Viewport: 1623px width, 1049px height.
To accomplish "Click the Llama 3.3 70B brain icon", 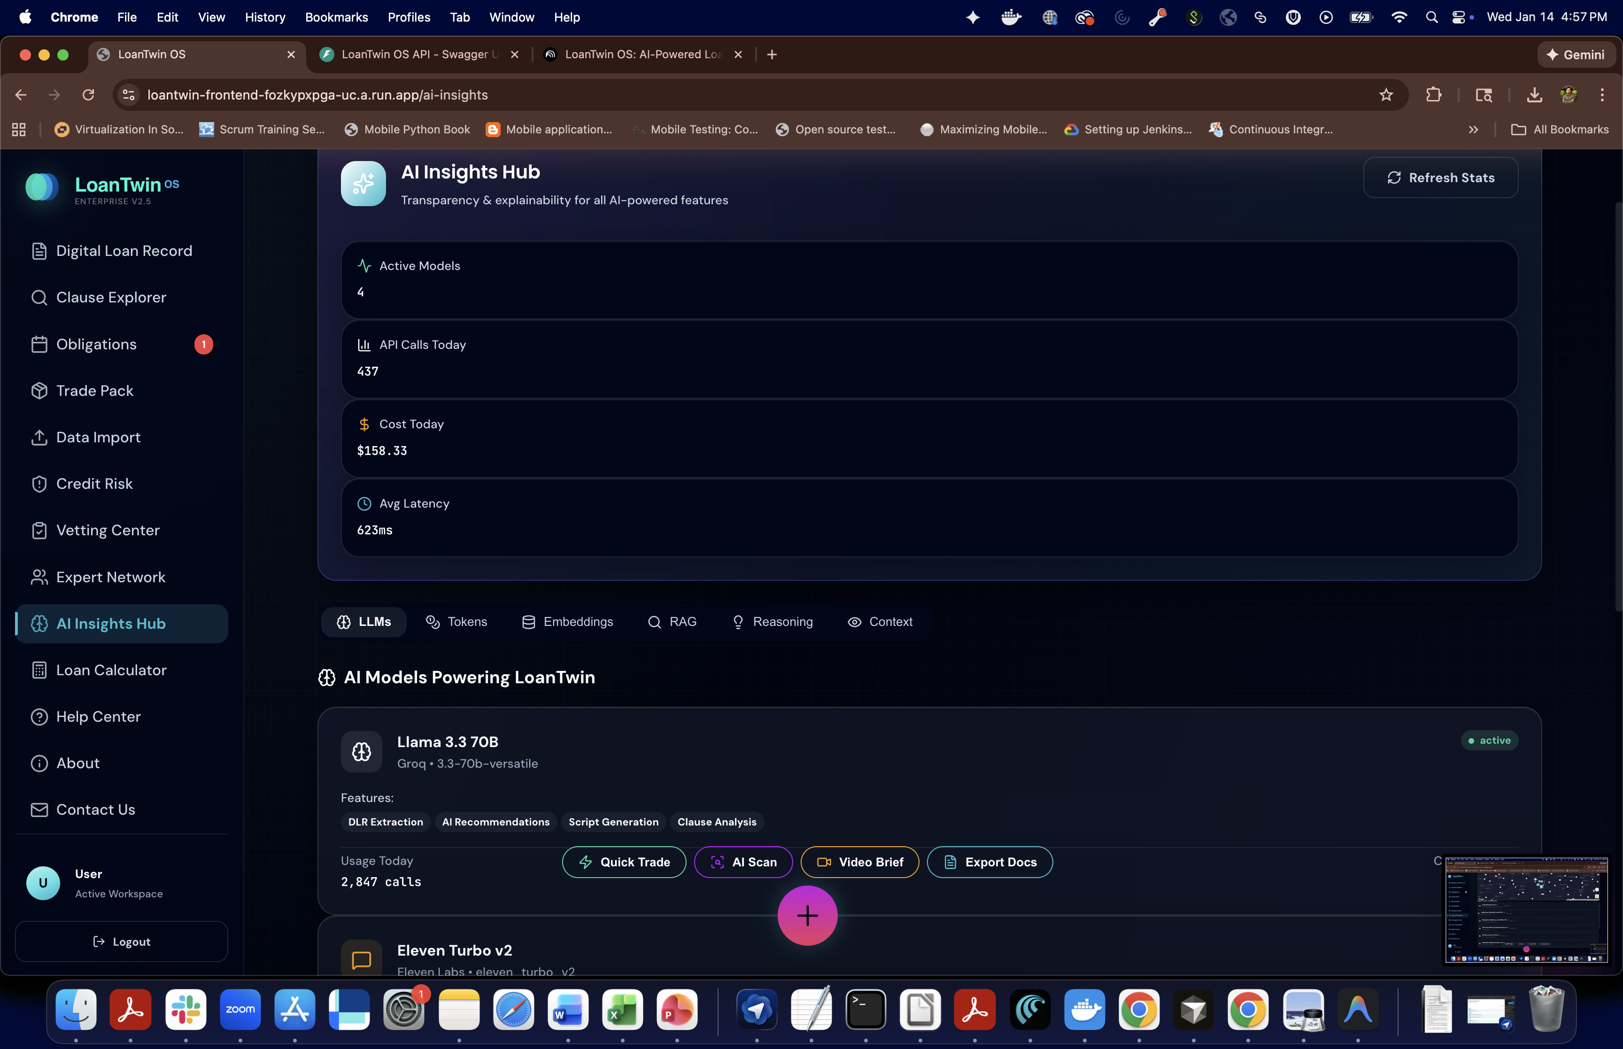I will [x=361, y=751].
